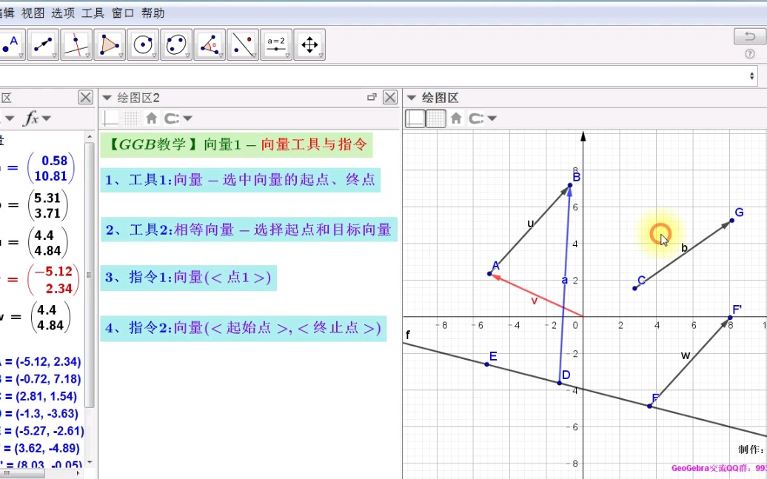This screenshot has width=767, height=479.
Task: Open the 窗口 menu
Action: (121, 12)
